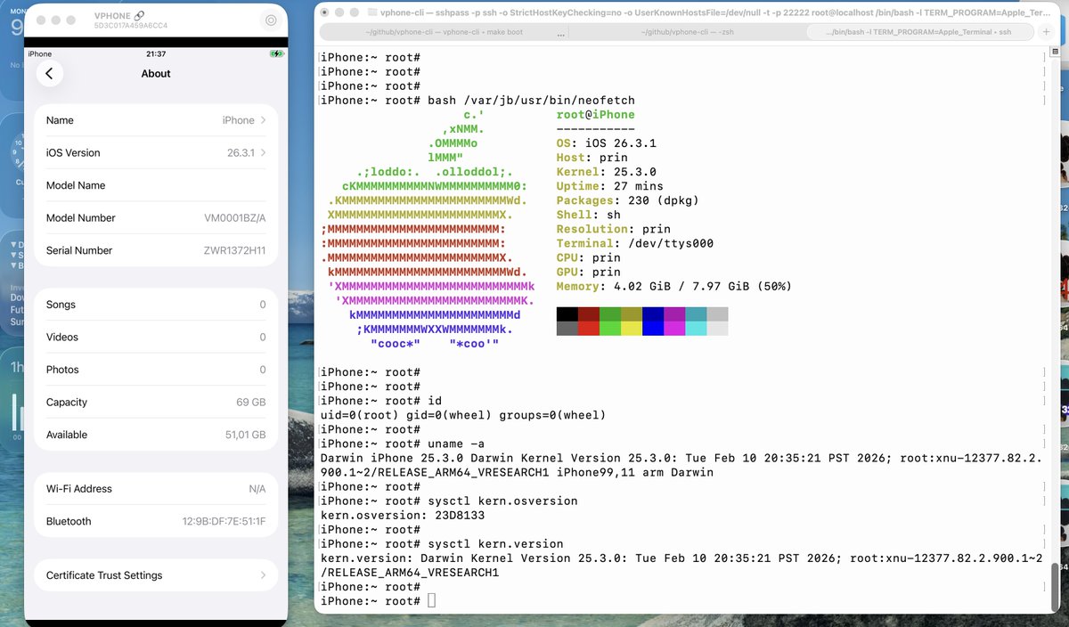This screenshot has width=1069, height=627.
Task: Open the Name iPhone row
Action: pyautogui.click(x=156, y=120)
